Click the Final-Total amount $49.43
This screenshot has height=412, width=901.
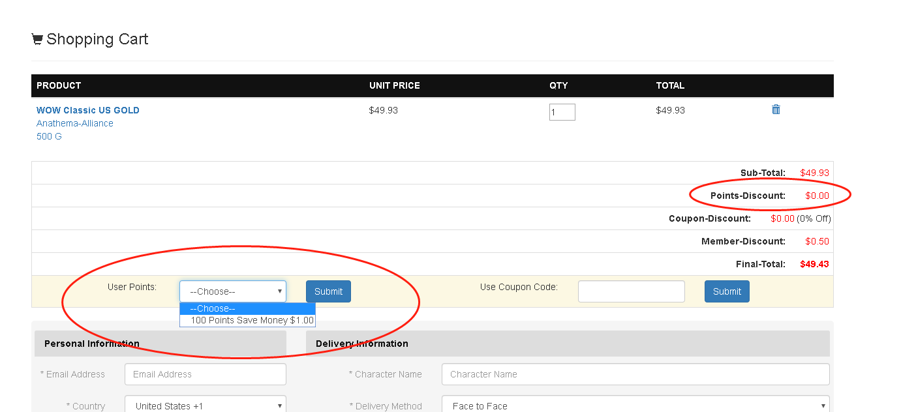(815, 264)
